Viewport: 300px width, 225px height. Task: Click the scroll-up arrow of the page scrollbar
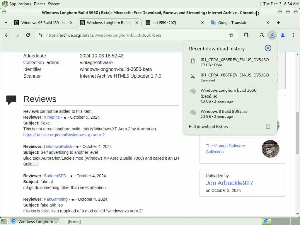pos(298,54)
